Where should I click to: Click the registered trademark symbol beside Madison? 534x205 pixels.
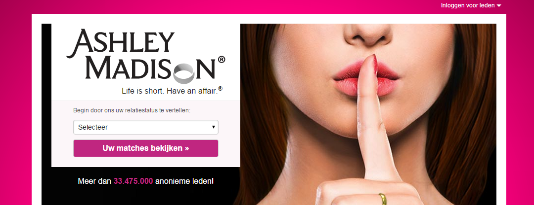point(221,60)
